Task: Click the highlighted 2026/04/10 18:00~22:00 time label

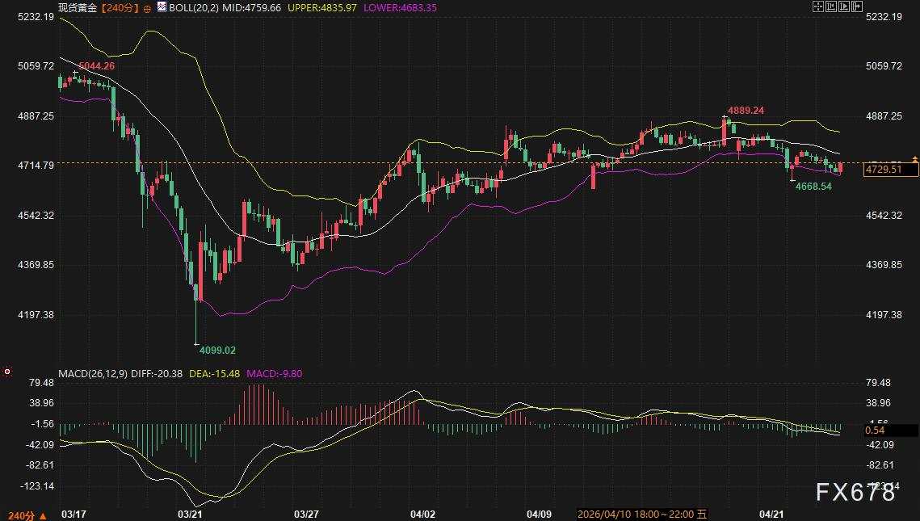Action: (642, 515)
